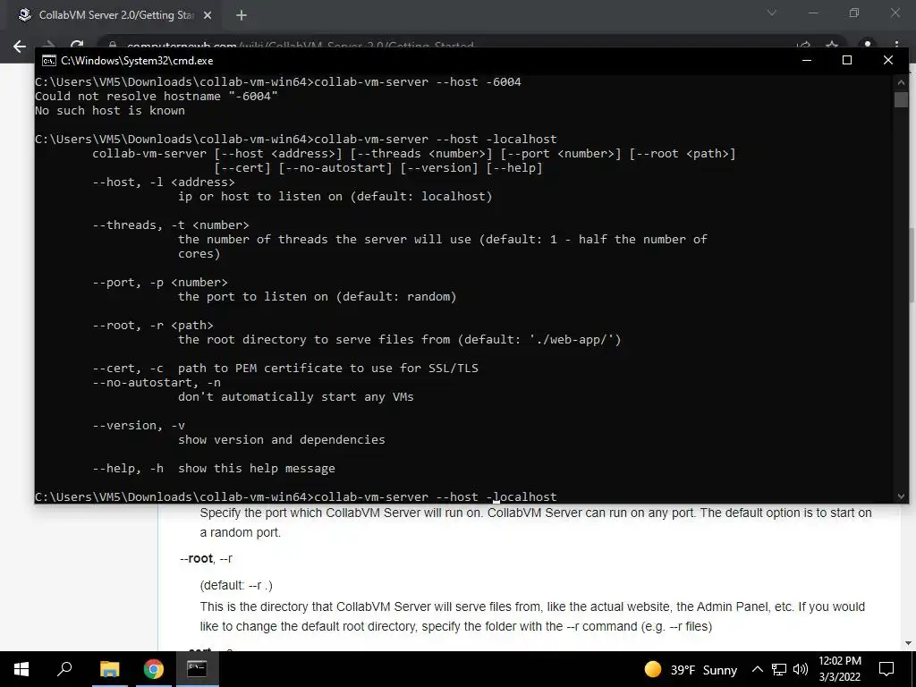916x687 pixels.
Task: Open notification center icon
Action: point(886,669)
